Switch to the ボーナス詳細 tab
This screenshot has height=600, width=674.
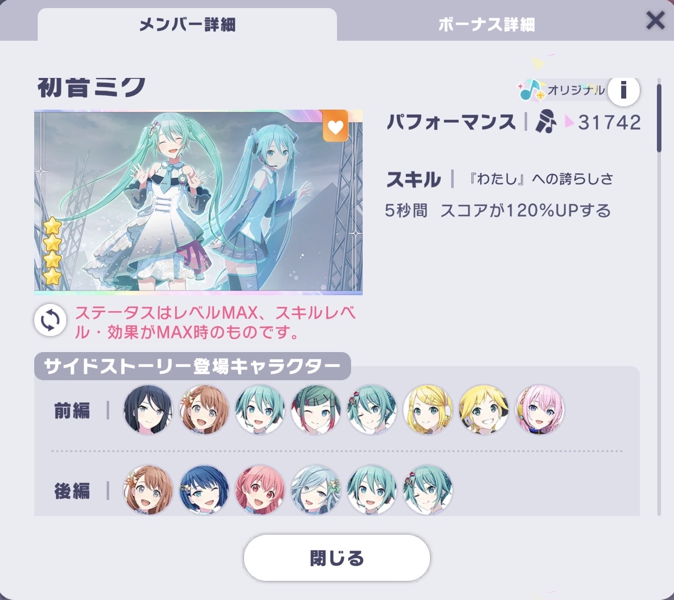486,24
